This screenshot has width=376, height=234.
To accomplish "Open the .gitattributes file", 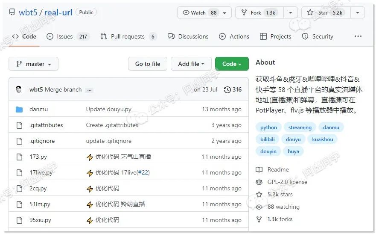I will point(46,125).
